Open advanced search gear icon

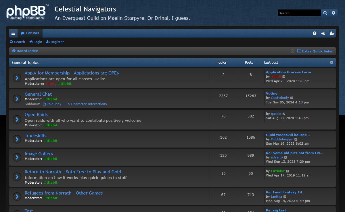pos(333,13)
